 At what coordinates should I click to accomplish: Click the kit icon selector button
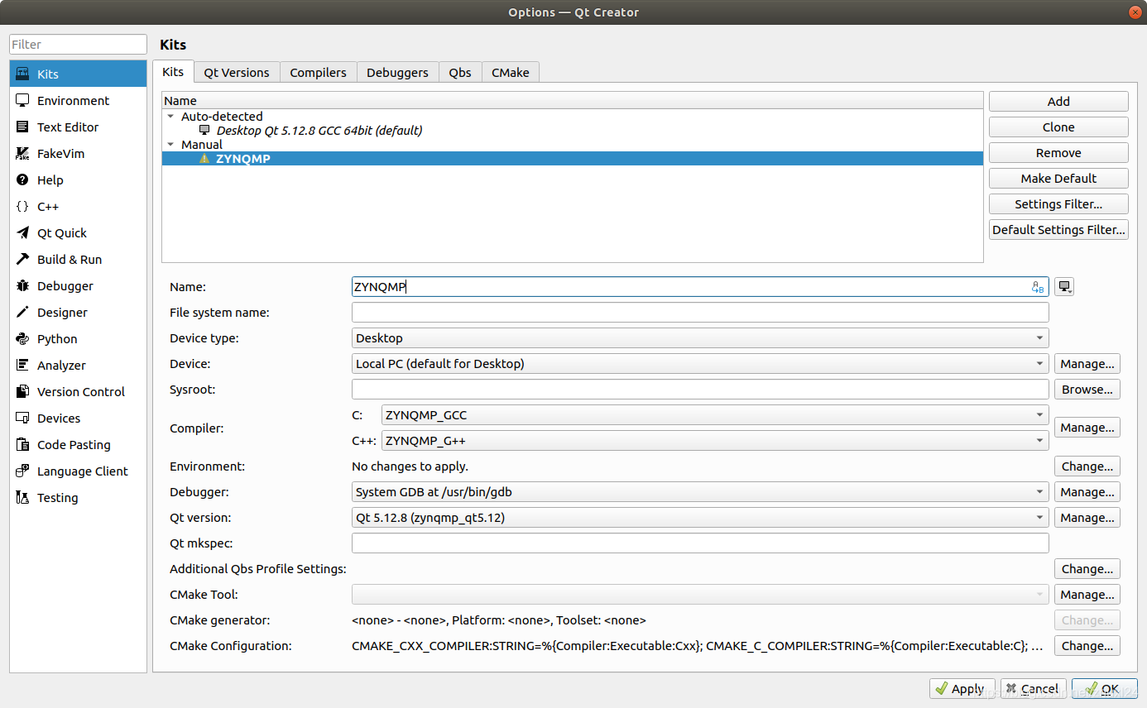click(x=1064, y=287)
